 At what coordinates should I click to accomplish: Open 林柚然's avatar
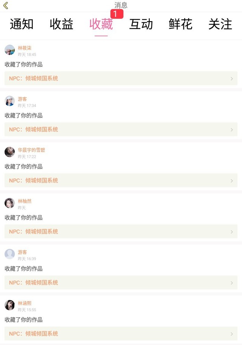point(10,203)
